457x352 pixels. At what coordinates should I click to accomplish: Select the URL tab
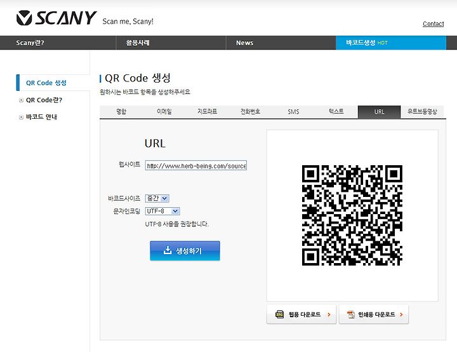pos(379,112)
